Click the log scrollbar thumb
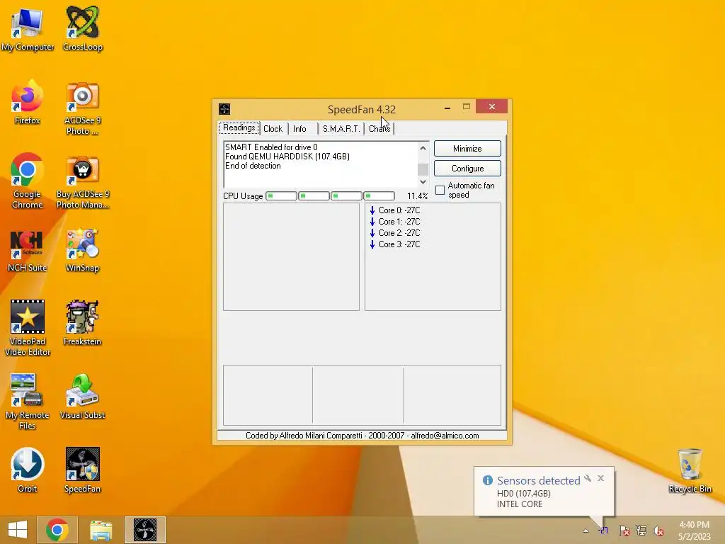The width and height of the screenshot is (725, 544). pos(423,169)
